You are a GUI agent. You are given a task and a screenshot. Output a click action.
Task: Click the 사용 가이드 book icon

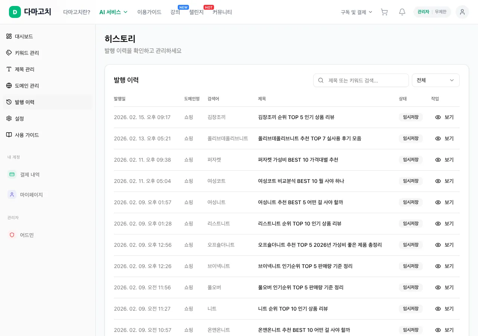click(9, 135)
